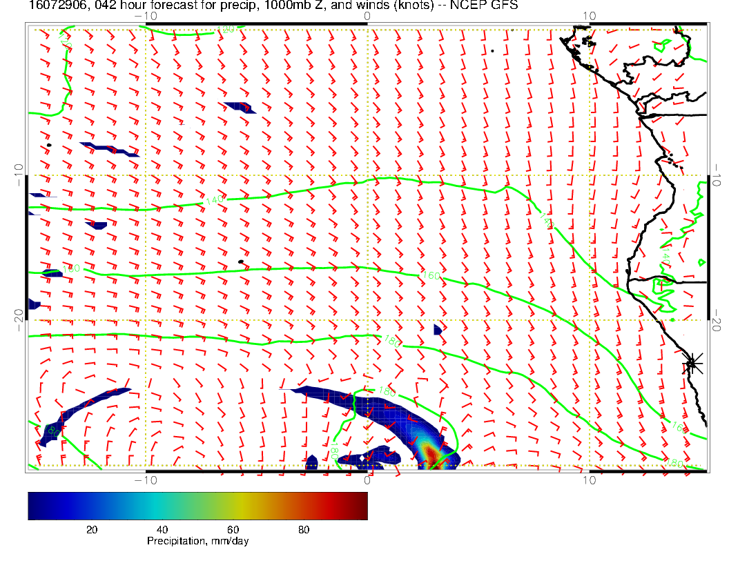The height and width of the screenshot is (563, 729).
Task: Click the red heavy-precipitation core at map bottom
Action: click(433, 453)
